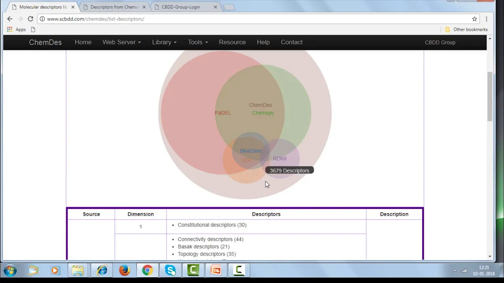Open the PowerPoint taskbar icon
The width and height of the screenshot is (504, 283).
coord(216,270)
